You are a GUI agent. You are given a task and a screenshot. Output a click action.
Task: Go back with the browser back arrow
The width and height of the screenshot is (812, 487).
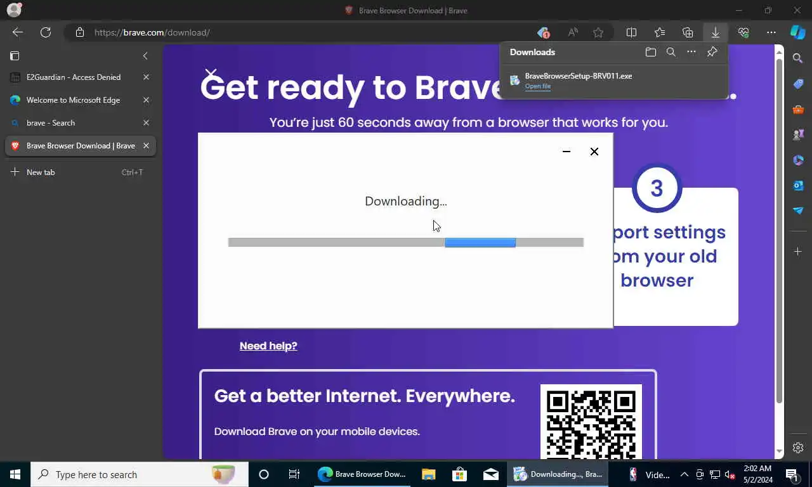[x=17, y=32]
